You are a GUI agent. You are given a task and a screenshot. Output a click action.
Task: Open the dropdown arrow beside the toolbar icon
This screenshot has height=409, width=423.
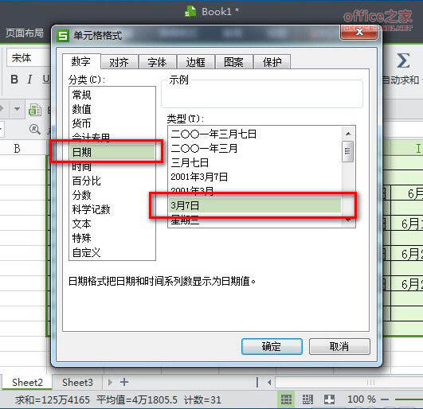tap(17, 109)
